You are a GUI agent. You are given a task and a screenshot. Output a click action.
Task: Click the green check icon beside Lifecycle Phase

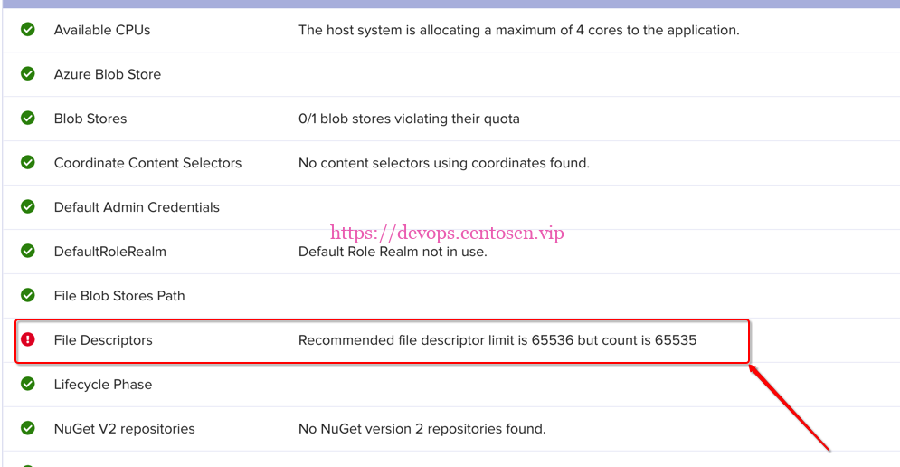pos(28,385)
